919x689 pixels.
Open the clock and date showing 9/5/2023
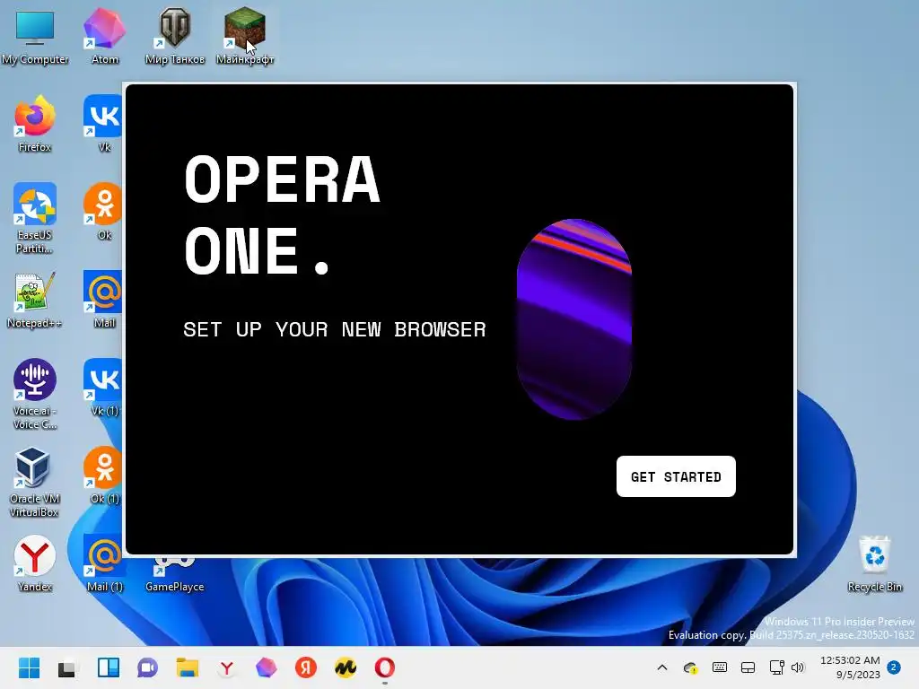pos(851,667)
